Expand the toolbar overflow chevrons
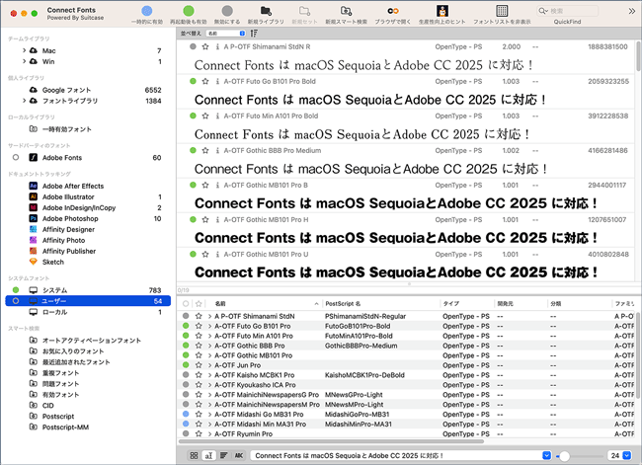Viewport: 642px width, 465px height. point(632,11)
